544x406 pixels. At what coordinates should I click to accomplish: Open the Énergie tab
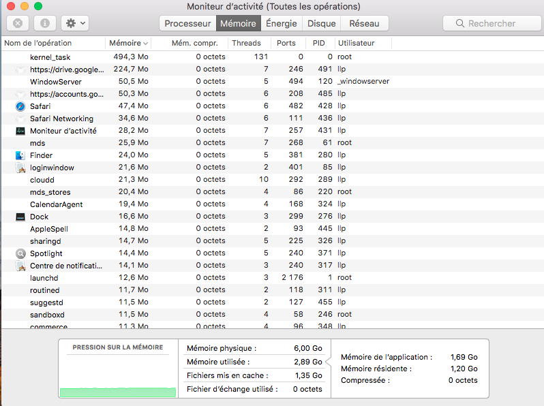[282, 23]
